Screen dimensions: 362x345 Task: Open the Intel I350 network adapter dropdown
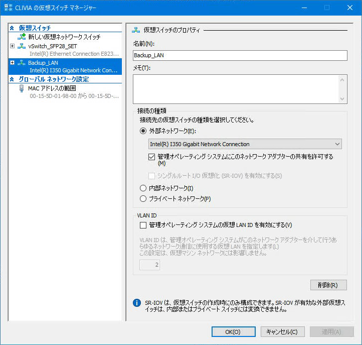click(245, 144)
